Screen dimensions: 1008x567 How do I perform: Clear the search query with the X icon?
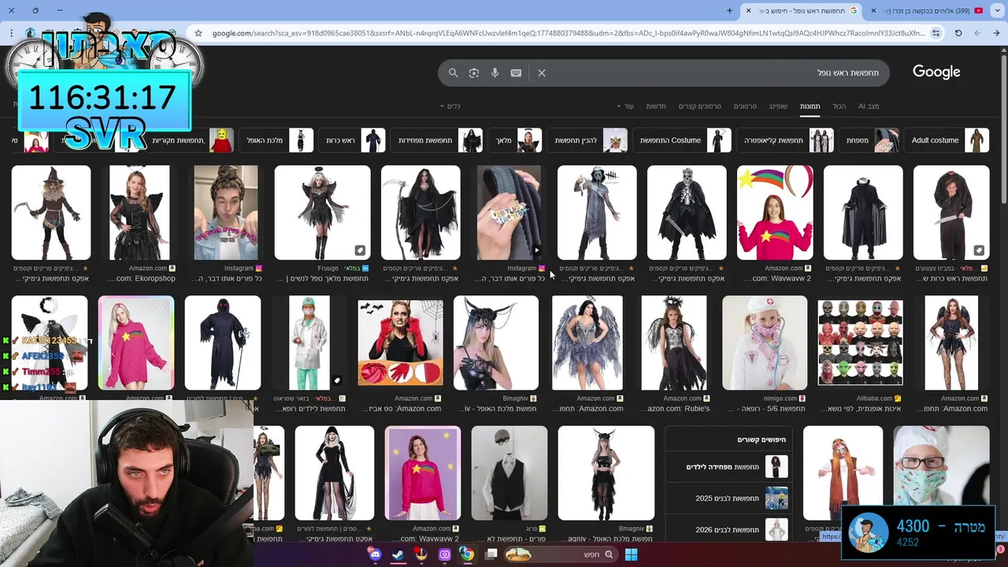(542, 72)
